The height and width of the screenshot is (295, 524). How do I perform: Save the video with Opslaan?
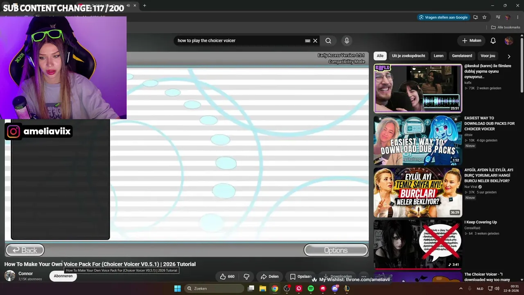(x=301, y=277)
